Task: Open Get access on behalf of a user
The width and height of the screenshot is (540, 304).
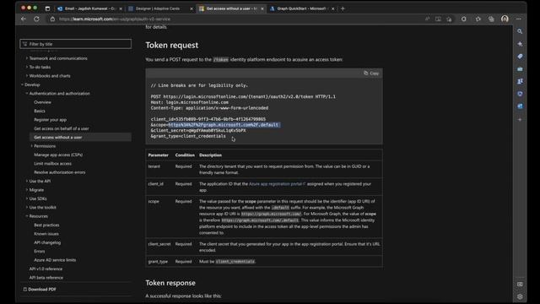Action: (62, 128)
